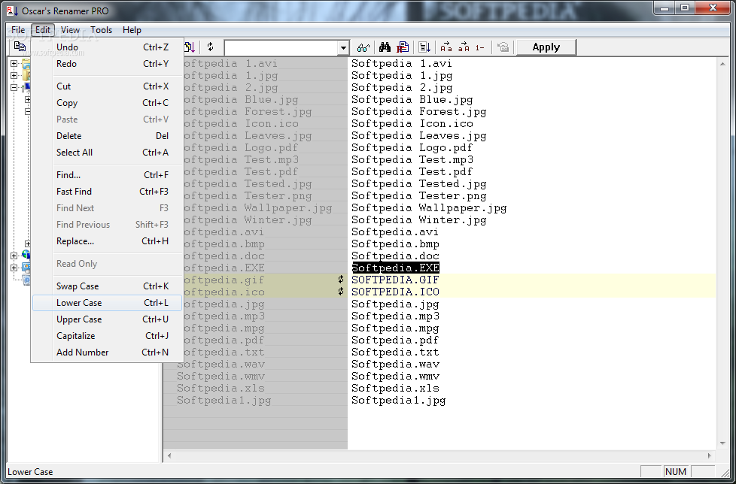This screenshot has height=484, width=736.
Task: Click the copy-pages icon at toolbar start
Action: (x=20, y=47)
